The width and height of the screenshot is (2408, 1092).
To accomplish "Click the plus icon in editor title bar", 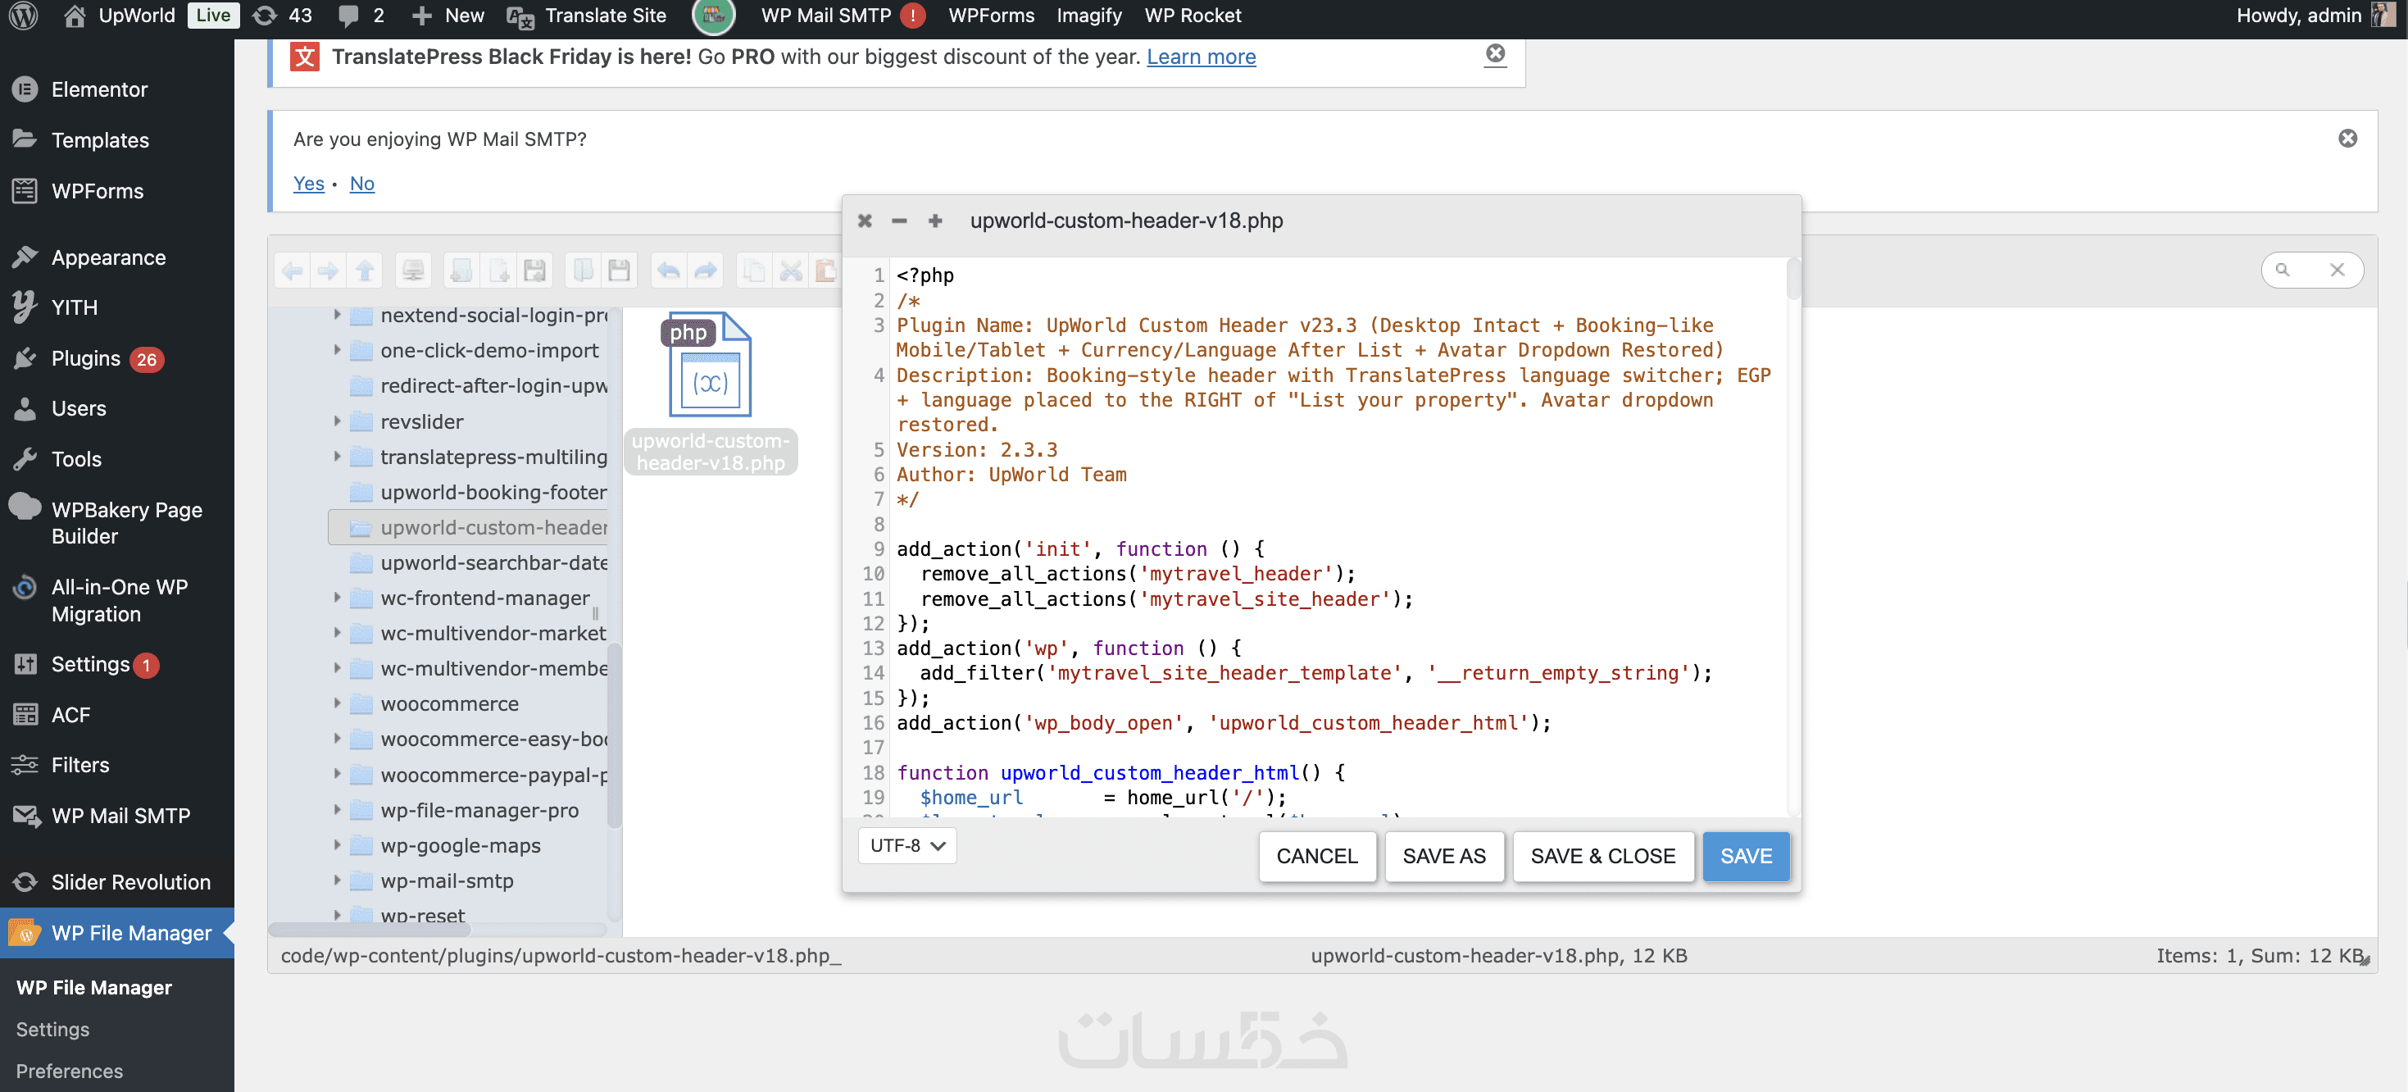I will 935,221.
